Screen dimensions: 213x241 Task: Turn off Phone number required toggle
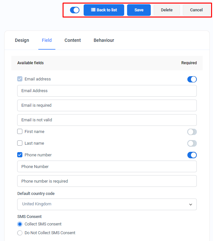(x=192, y=155)
